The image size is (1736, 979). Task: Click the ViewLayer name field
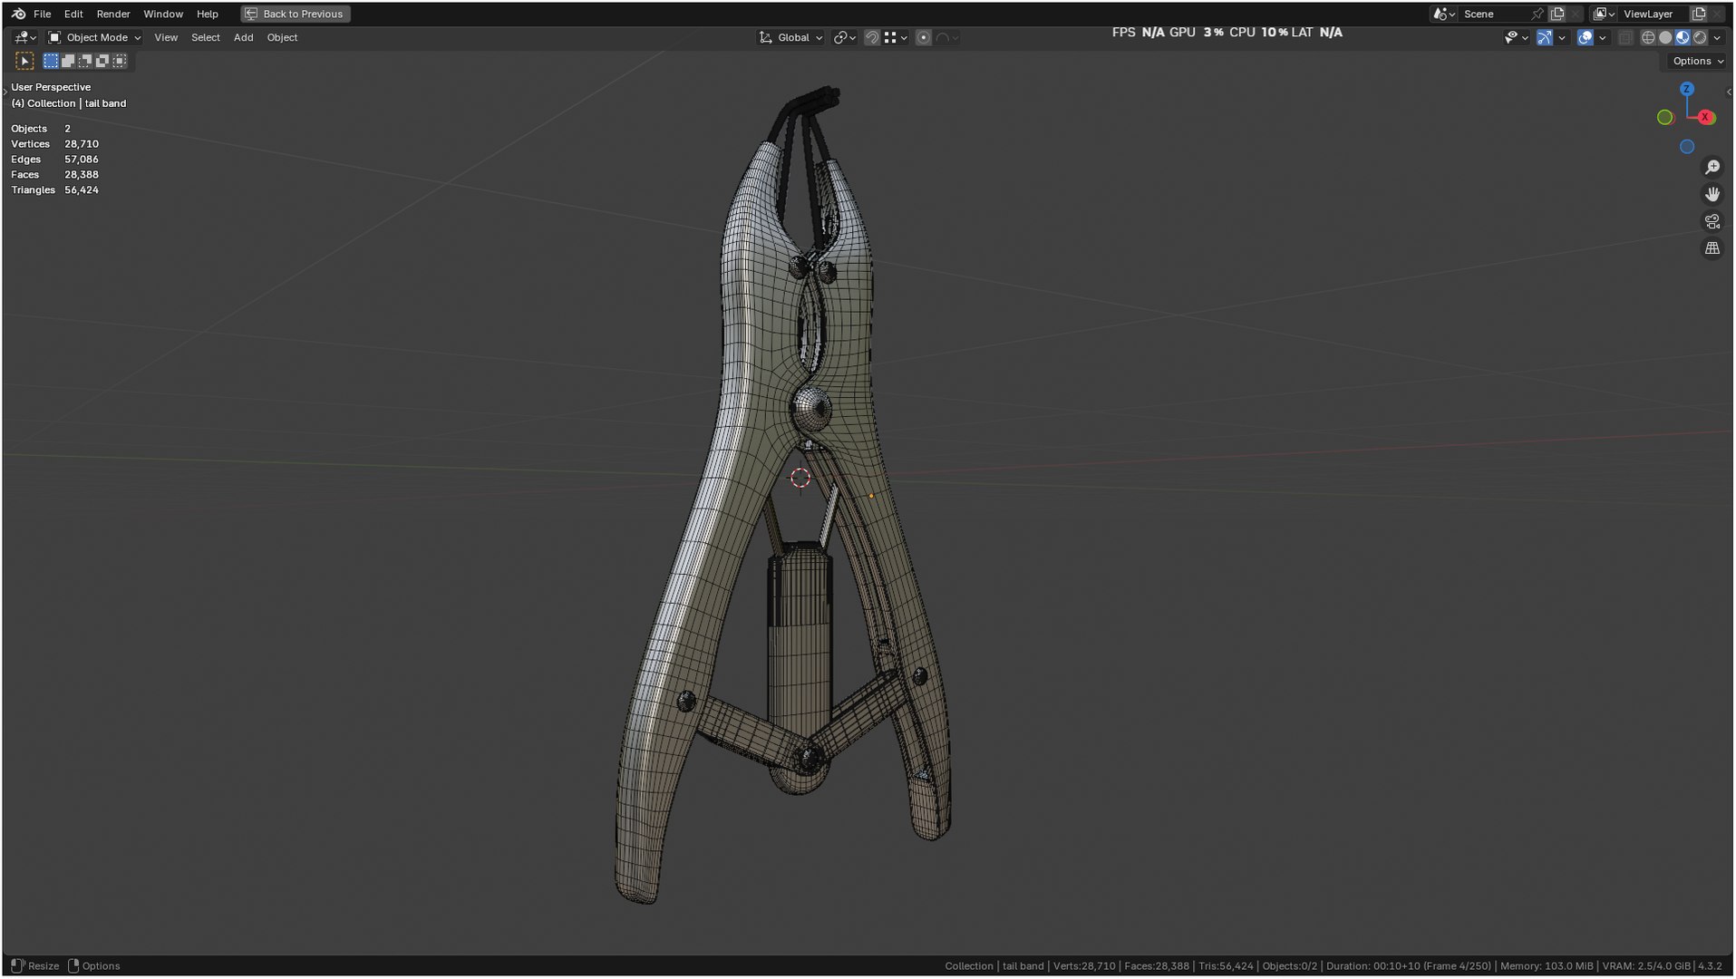(x=1652, y=14)
